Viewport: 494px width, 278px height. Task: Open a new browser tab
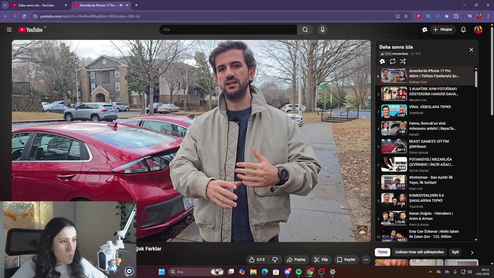coord(136,5)
